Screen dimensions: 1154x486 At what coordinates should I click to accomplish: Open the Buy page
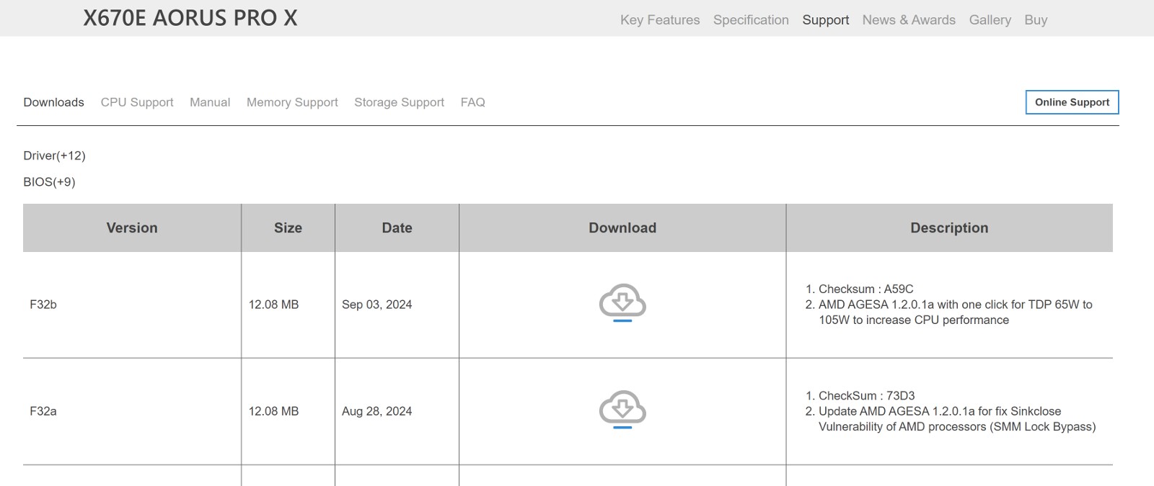click(x=1036, y=20)
